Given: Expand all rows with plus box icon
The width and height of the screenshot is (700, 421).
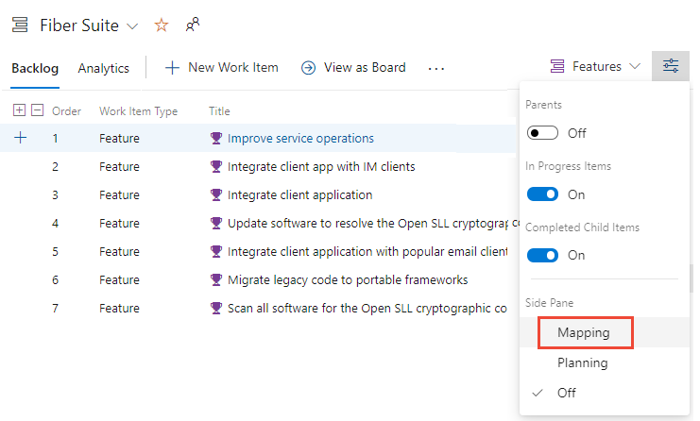Looking at the screenshot, I should [x=19, y=110].
